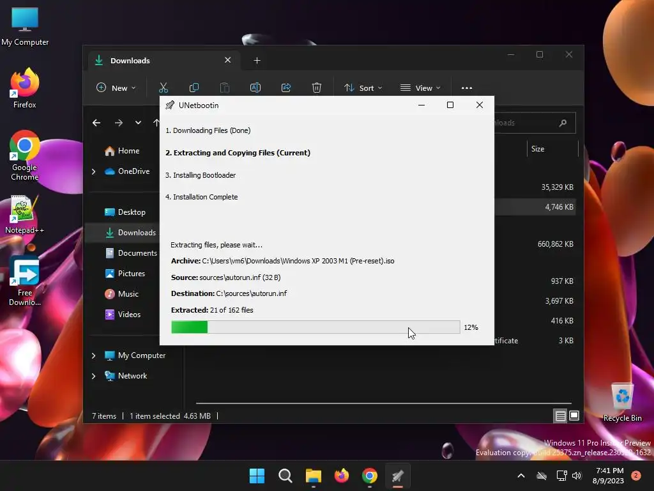Expand the Network tree node
The image size is (654, 491).
click(x=93, y=376)
